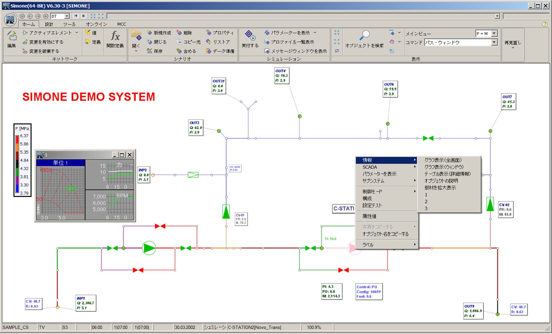
Task: Open サブシステム submenu
Action: [x=386, y=181]
